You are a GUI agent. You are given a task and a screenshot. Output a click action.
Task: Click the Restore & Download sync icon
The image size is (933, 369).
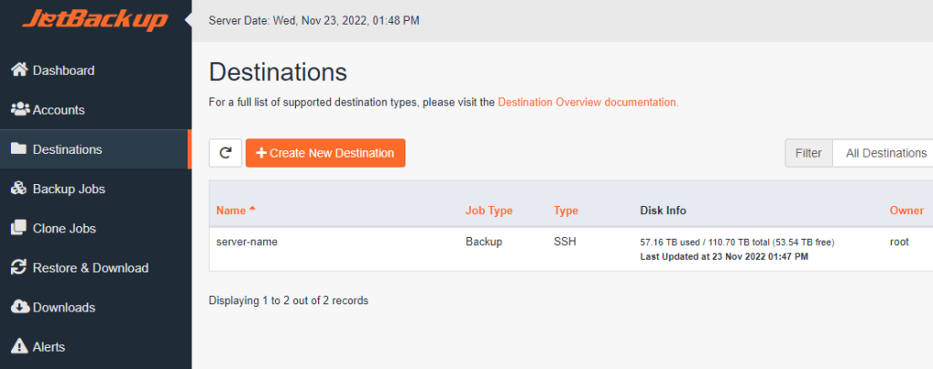tap(19, 268)
